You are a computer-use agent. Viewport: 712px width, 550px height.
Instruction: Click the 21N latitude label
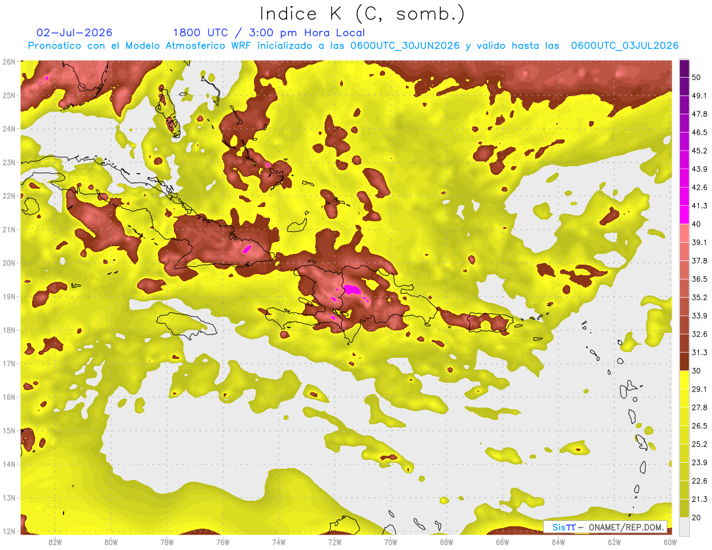click(8, 230)
